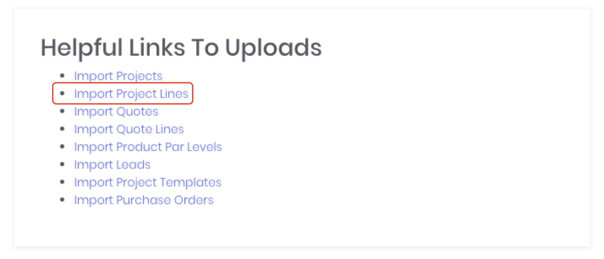Open the link directly above Import Leads

148,147
